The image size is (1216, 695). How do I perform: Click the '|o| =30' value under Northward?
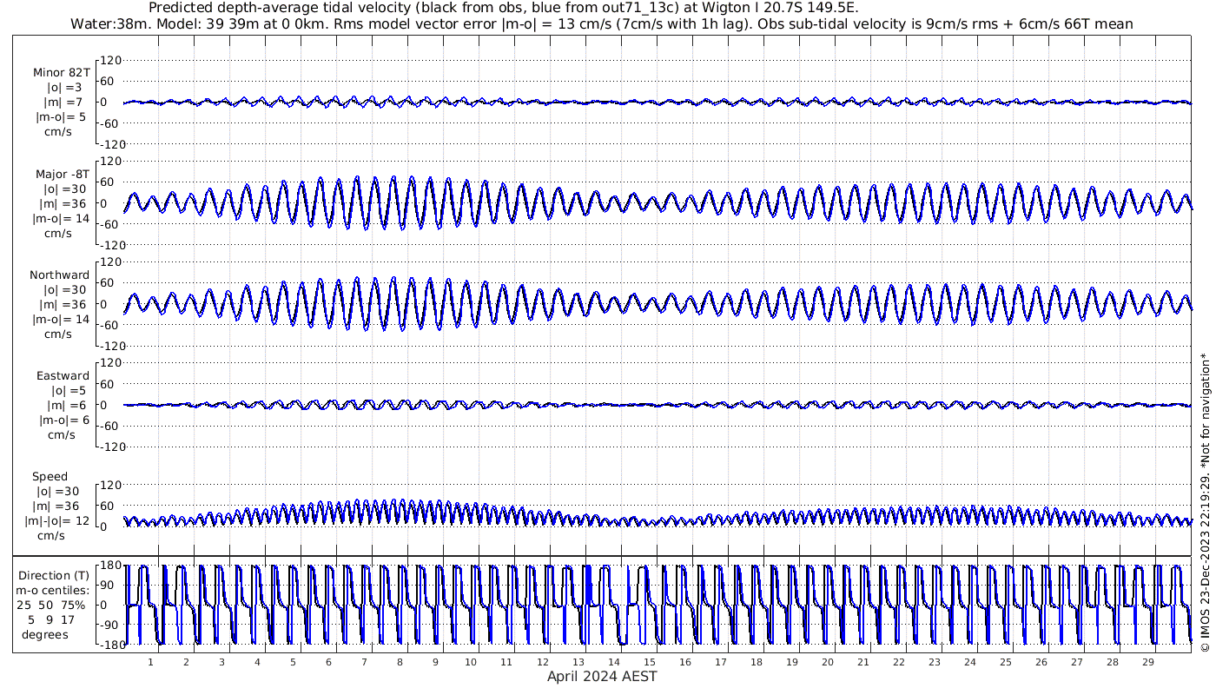[64, 290]
